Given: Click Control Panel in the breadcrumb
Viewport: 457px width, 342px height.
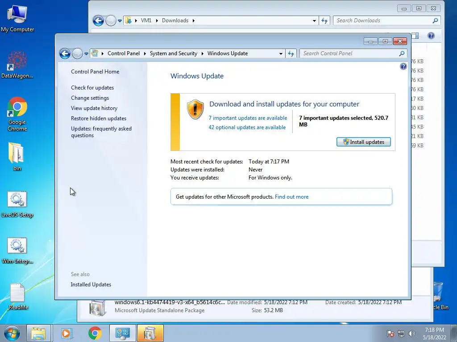Looking at the screenshot, I should (124, 53).
